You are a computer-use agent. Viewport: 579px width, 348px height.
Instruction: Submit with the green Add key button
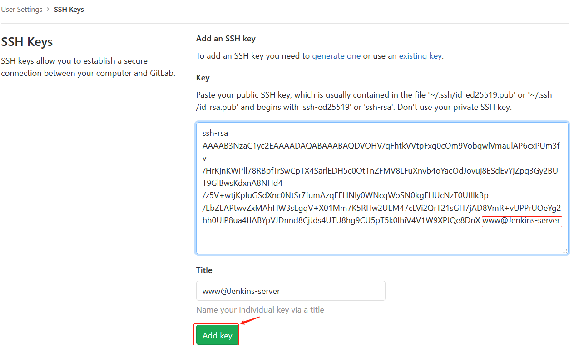(x=217, y=335)
